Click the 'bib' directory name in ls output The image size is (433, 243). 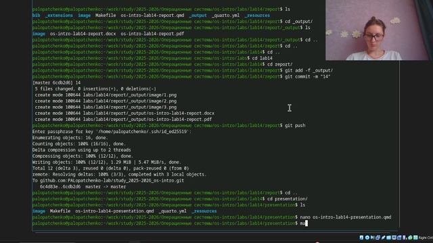click(x=36, y=16)
